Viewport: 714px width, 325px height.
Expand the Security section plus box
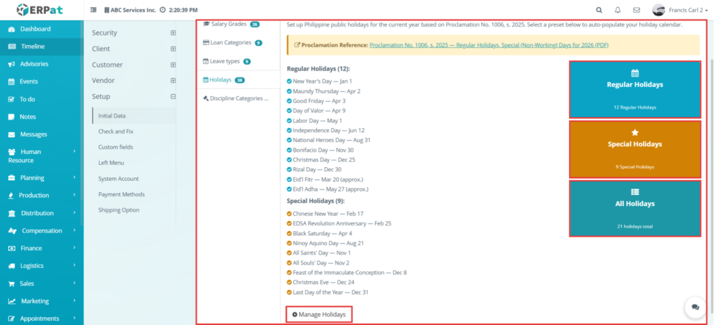[173, 33]
